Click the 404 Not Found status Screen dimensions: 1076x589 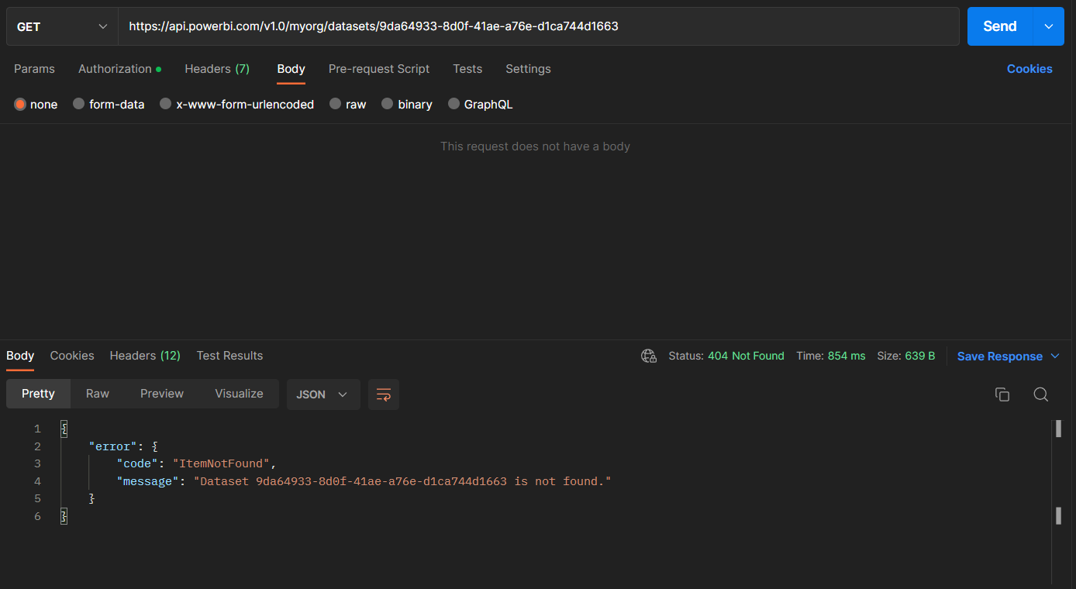pyautogui.click(x=746, y=356)
